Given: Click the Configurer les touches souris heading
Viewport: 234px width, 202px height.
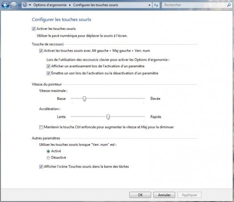Looking at the screenshot, I should pyautogui.click(x=62, y=20).
